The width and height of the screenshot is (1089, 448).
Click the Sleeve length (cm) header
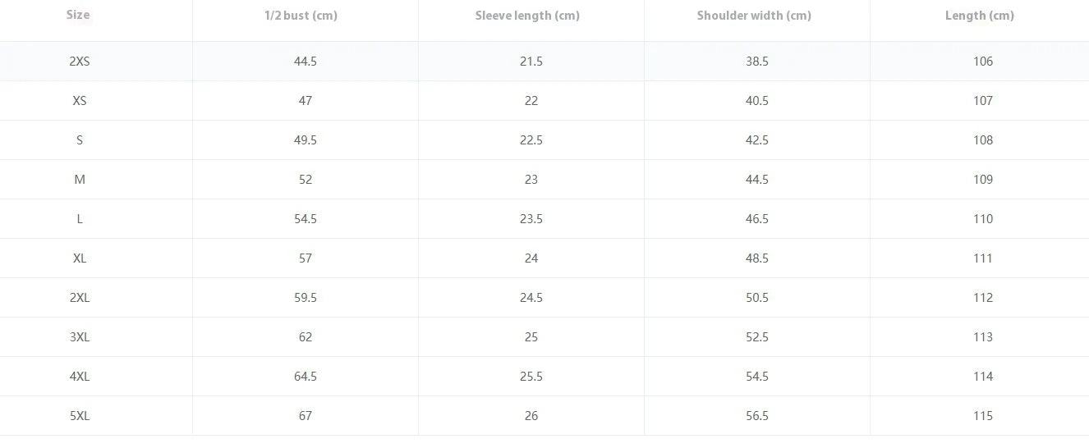(527, 16)
